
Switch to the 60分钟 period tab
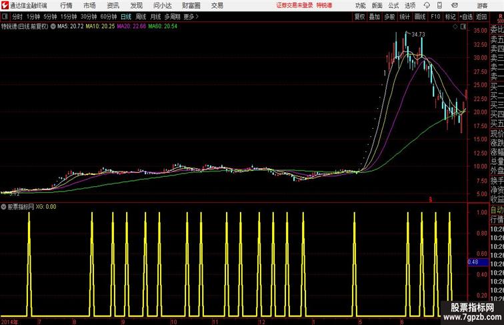tap(109, 17)
